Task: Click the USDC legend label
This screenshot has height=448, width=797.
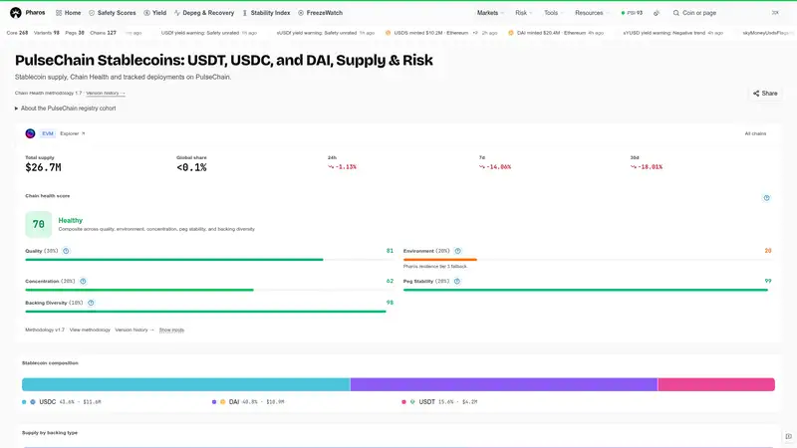Action: point(47,402)
